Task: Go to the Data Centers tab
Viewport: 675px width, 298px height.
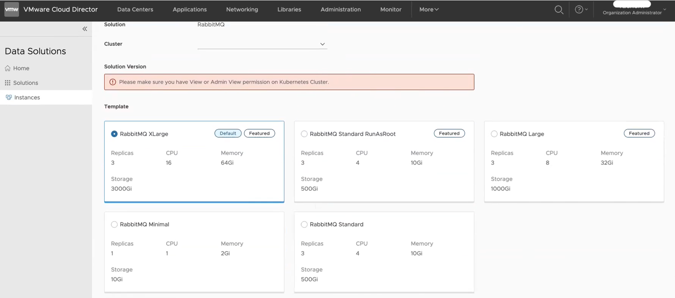Action: tap(135, 9)
